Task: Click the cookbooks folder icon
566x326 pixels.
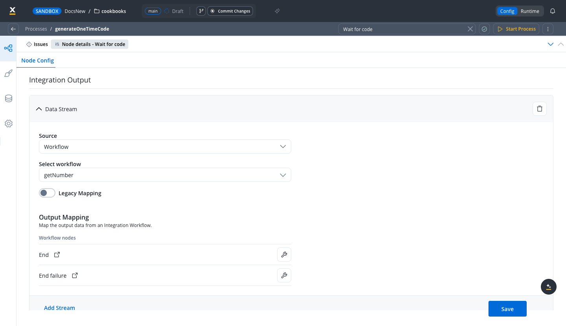Action: [x=97, y=11]
